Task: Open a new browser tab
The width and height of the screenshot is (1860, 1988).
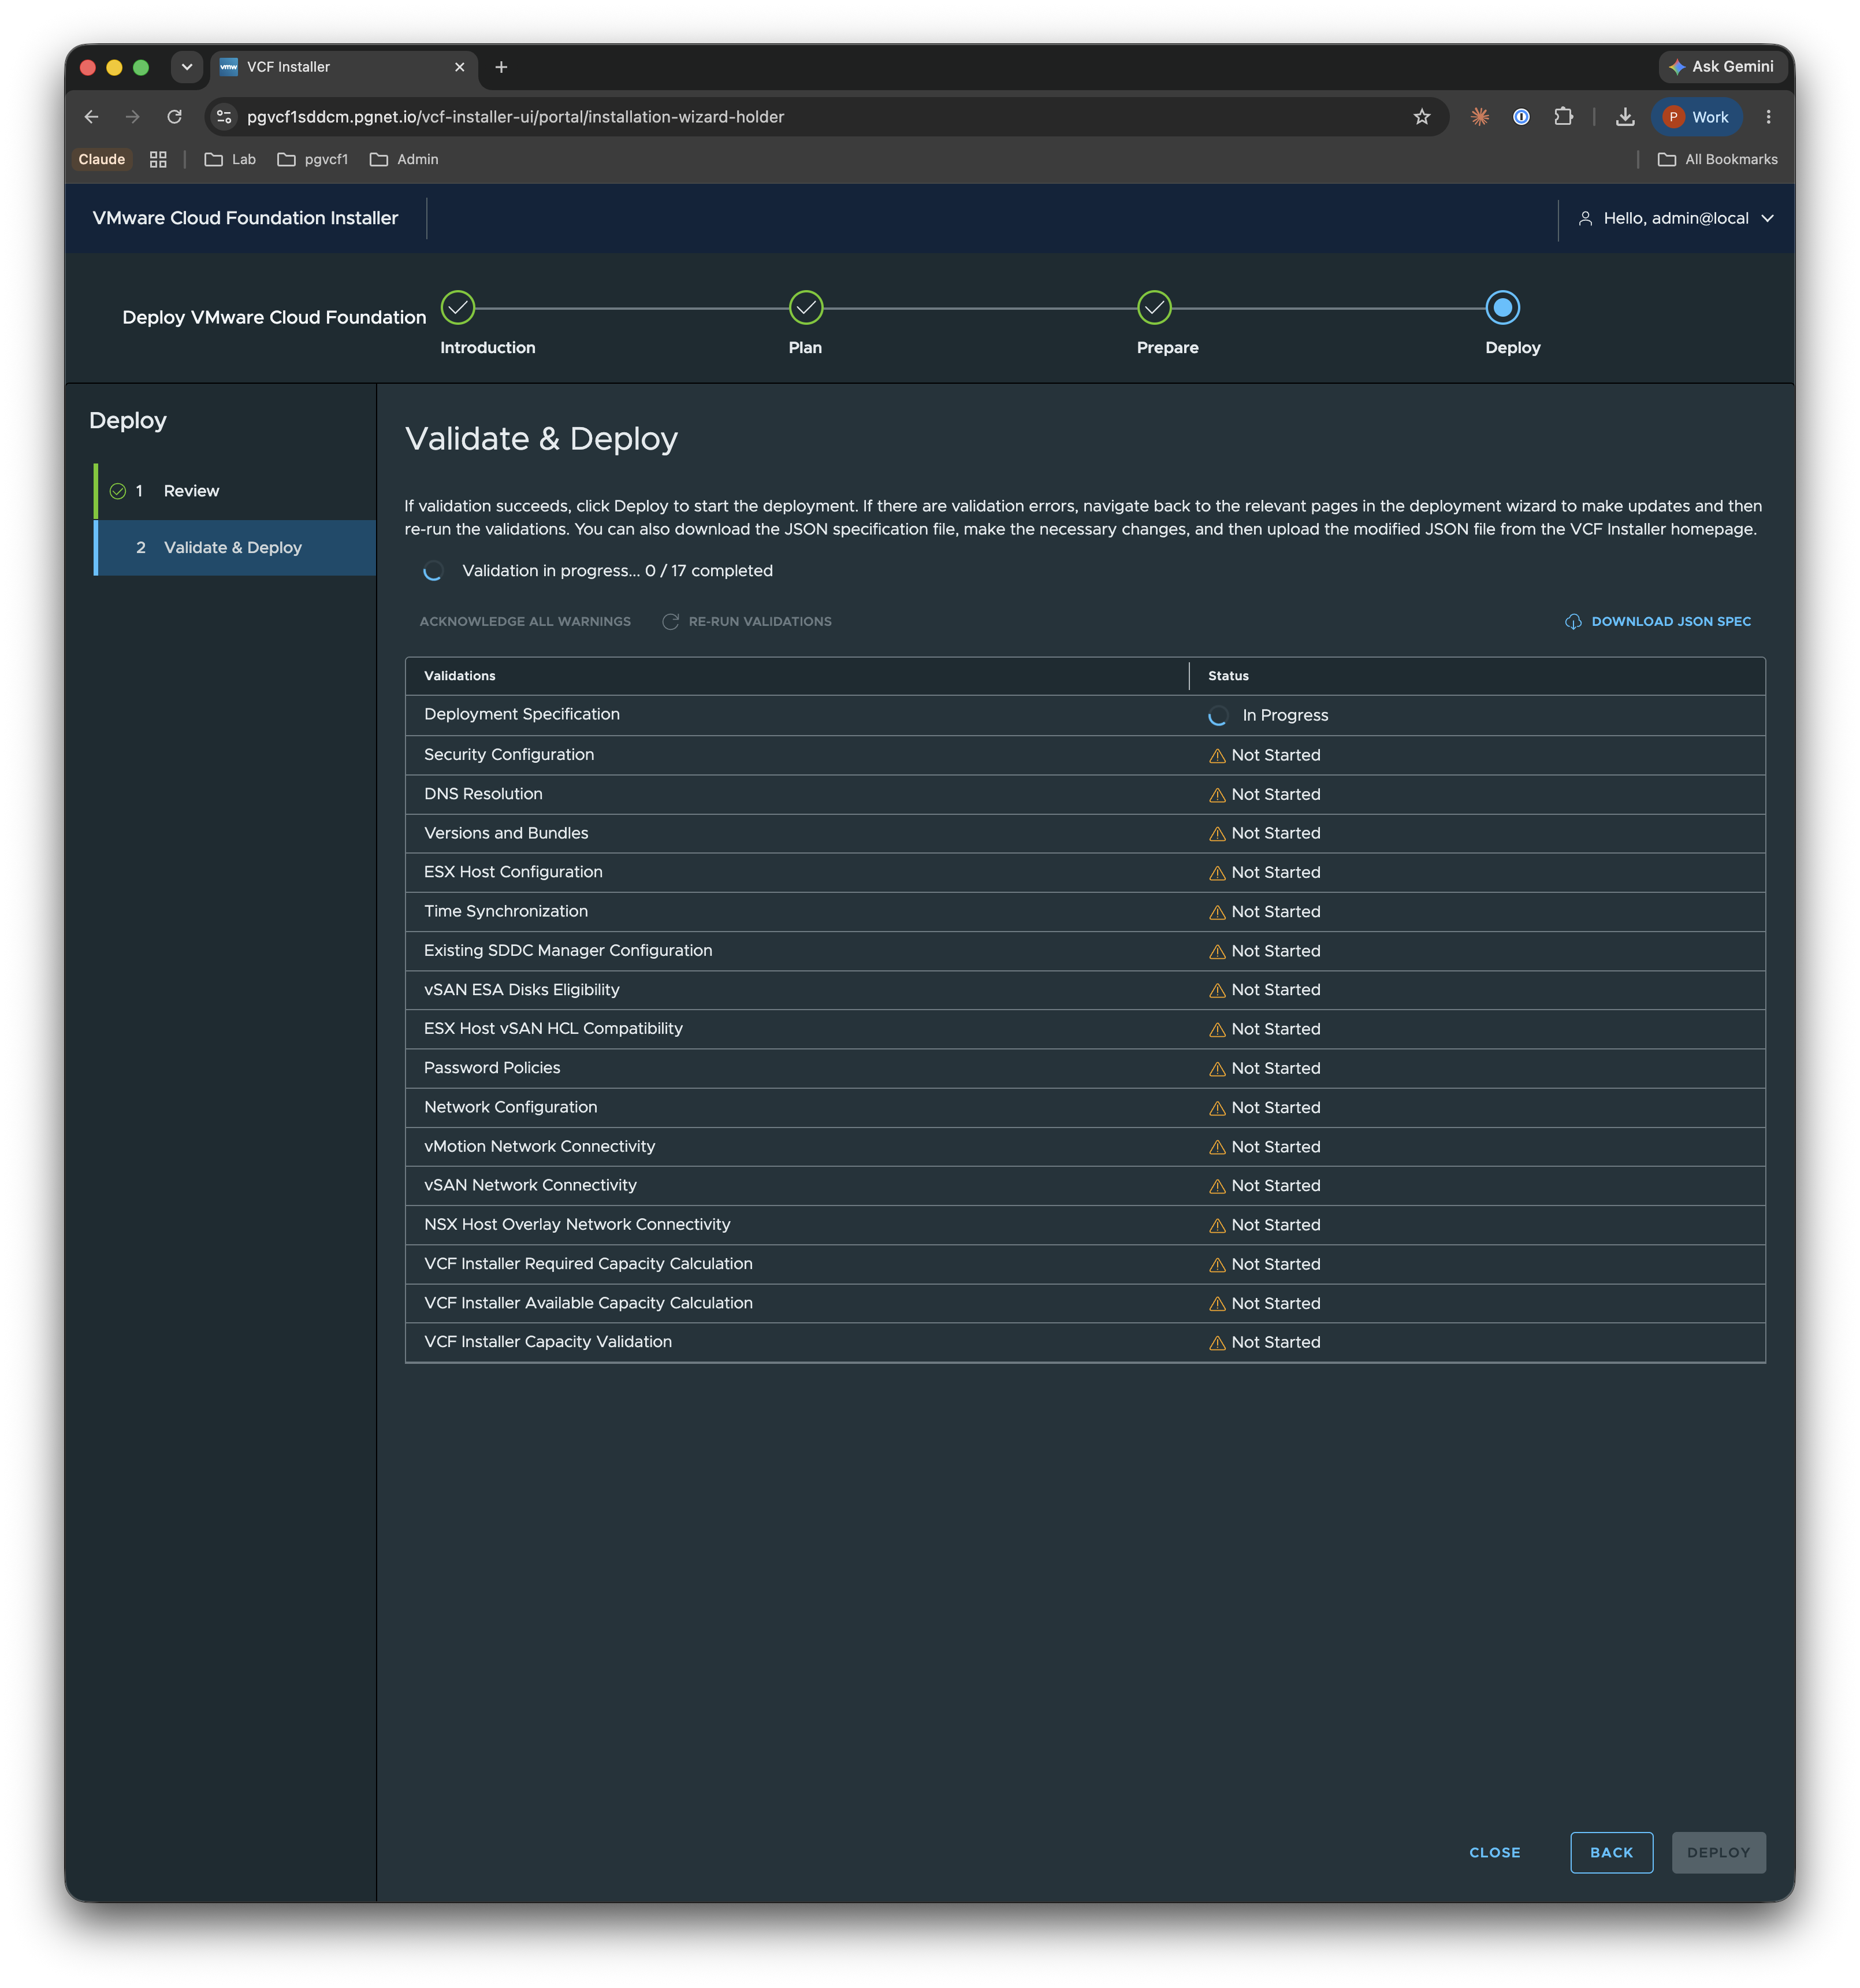Action: tap(501, 67)
